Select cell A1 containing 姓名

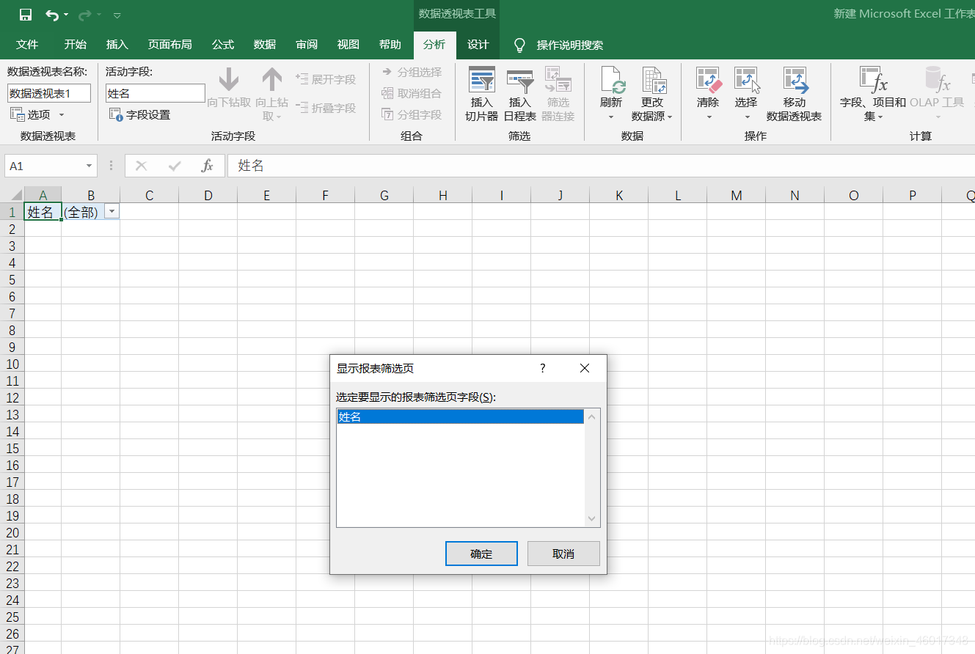point(43,212)
